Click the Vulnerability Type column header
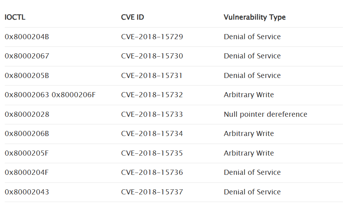Image resolution: width=360 pixels, height=206 pixels. (255, 17)
